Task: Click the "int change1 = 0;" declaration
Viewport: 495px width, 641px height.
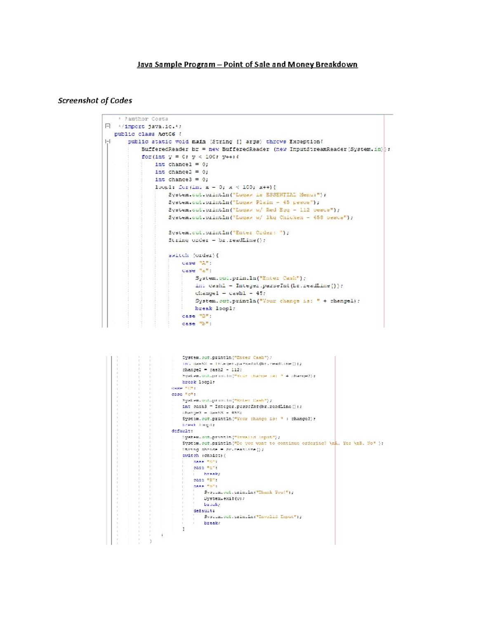Action: [181, 164]
